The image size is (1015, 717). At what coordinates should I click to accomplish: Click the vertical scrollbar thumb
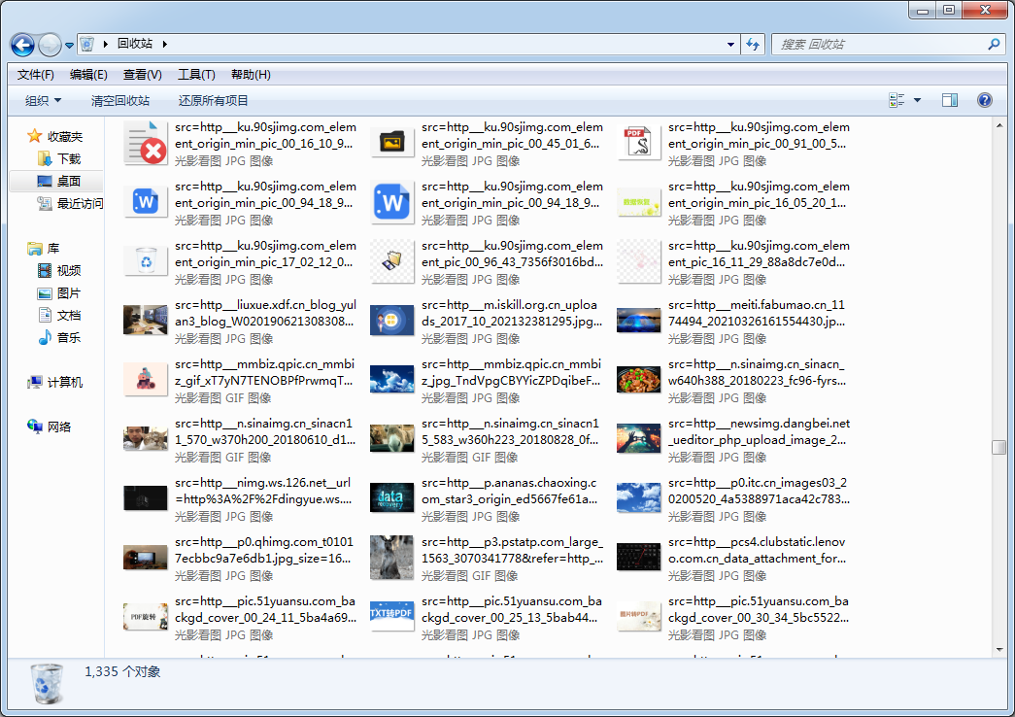point(998,447)
